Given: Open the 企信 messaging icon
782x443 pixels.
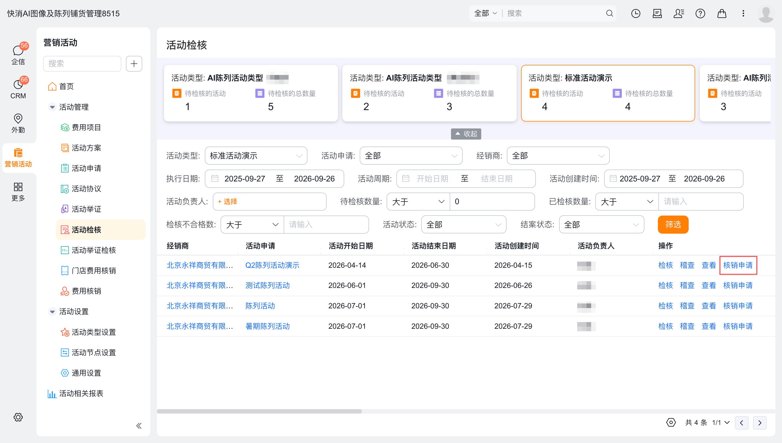Looking at the screenshot, I should (18, 55).
